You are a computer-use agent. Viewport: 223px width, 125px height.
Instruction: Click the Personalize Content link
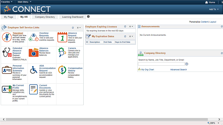coord(205,22)
